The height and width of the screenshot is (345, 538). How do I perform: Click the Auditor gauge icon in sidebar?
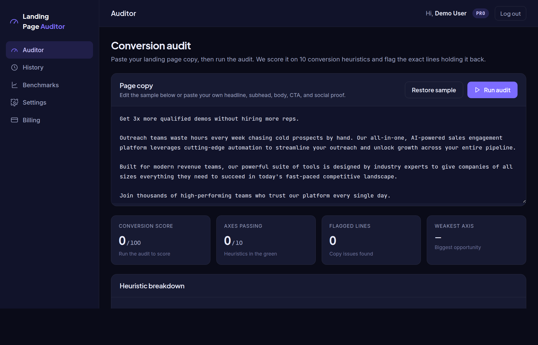pyautogui.click(x=14, y=50)
